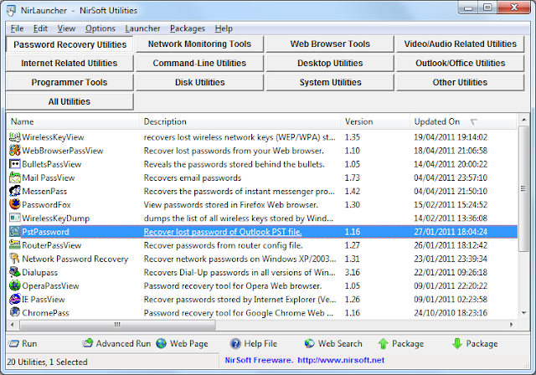Click "Recovers email passwords" description
The height and width of the screenshot is (375, 536).
tap(193, 178)
